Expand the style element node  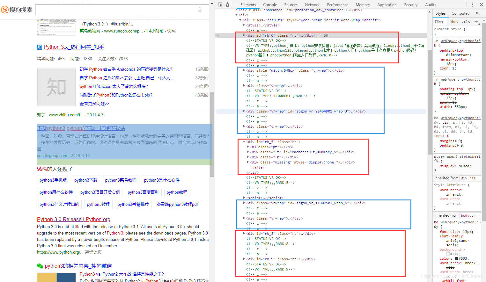tap(244, 25)
